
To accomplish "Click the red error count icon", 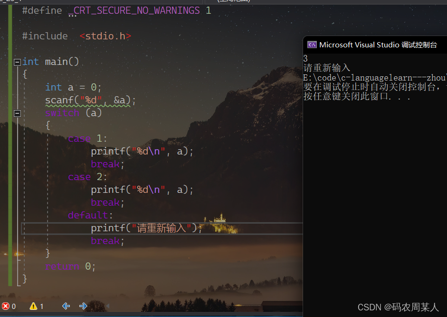I will [5, 306].
